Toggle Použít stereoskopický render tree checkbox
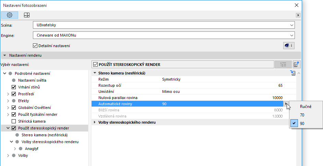 point(14,128)
